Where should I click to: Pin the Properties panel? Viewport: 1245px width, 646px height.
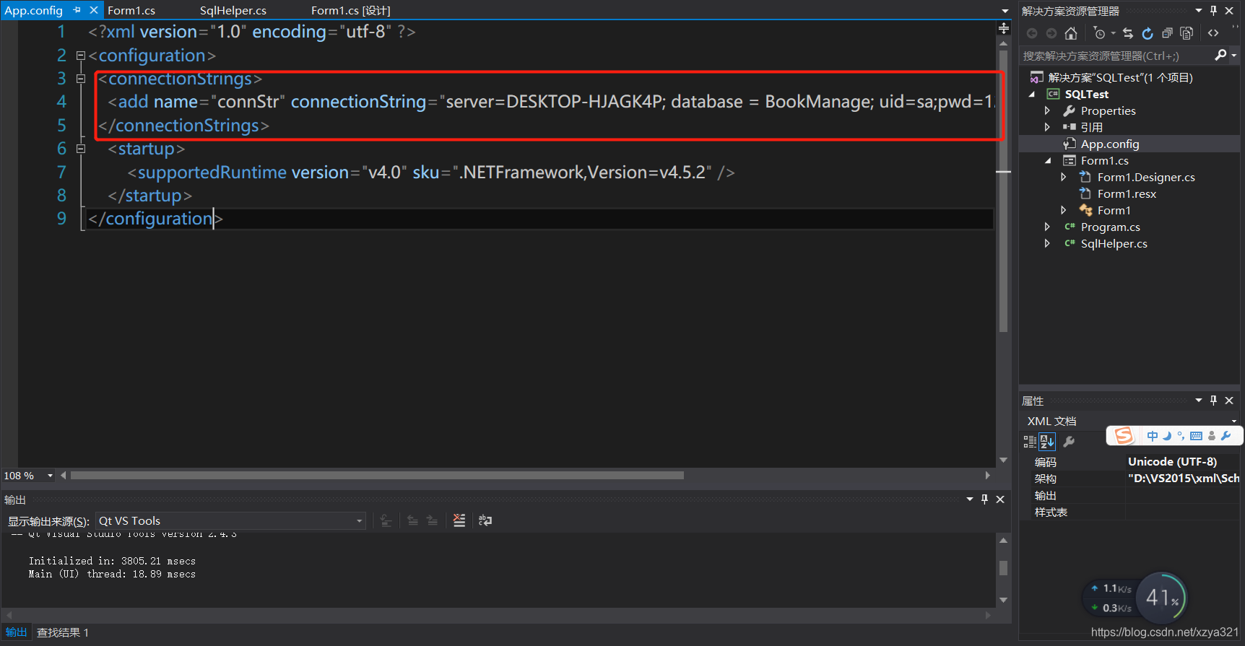pos(1214,401)
